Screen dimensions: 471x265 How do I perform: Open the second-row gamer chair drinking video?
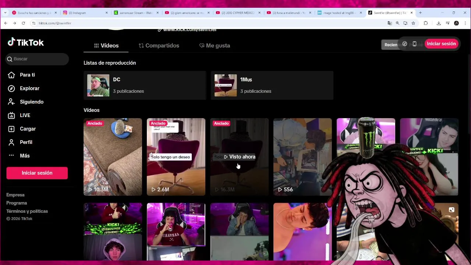176,232
